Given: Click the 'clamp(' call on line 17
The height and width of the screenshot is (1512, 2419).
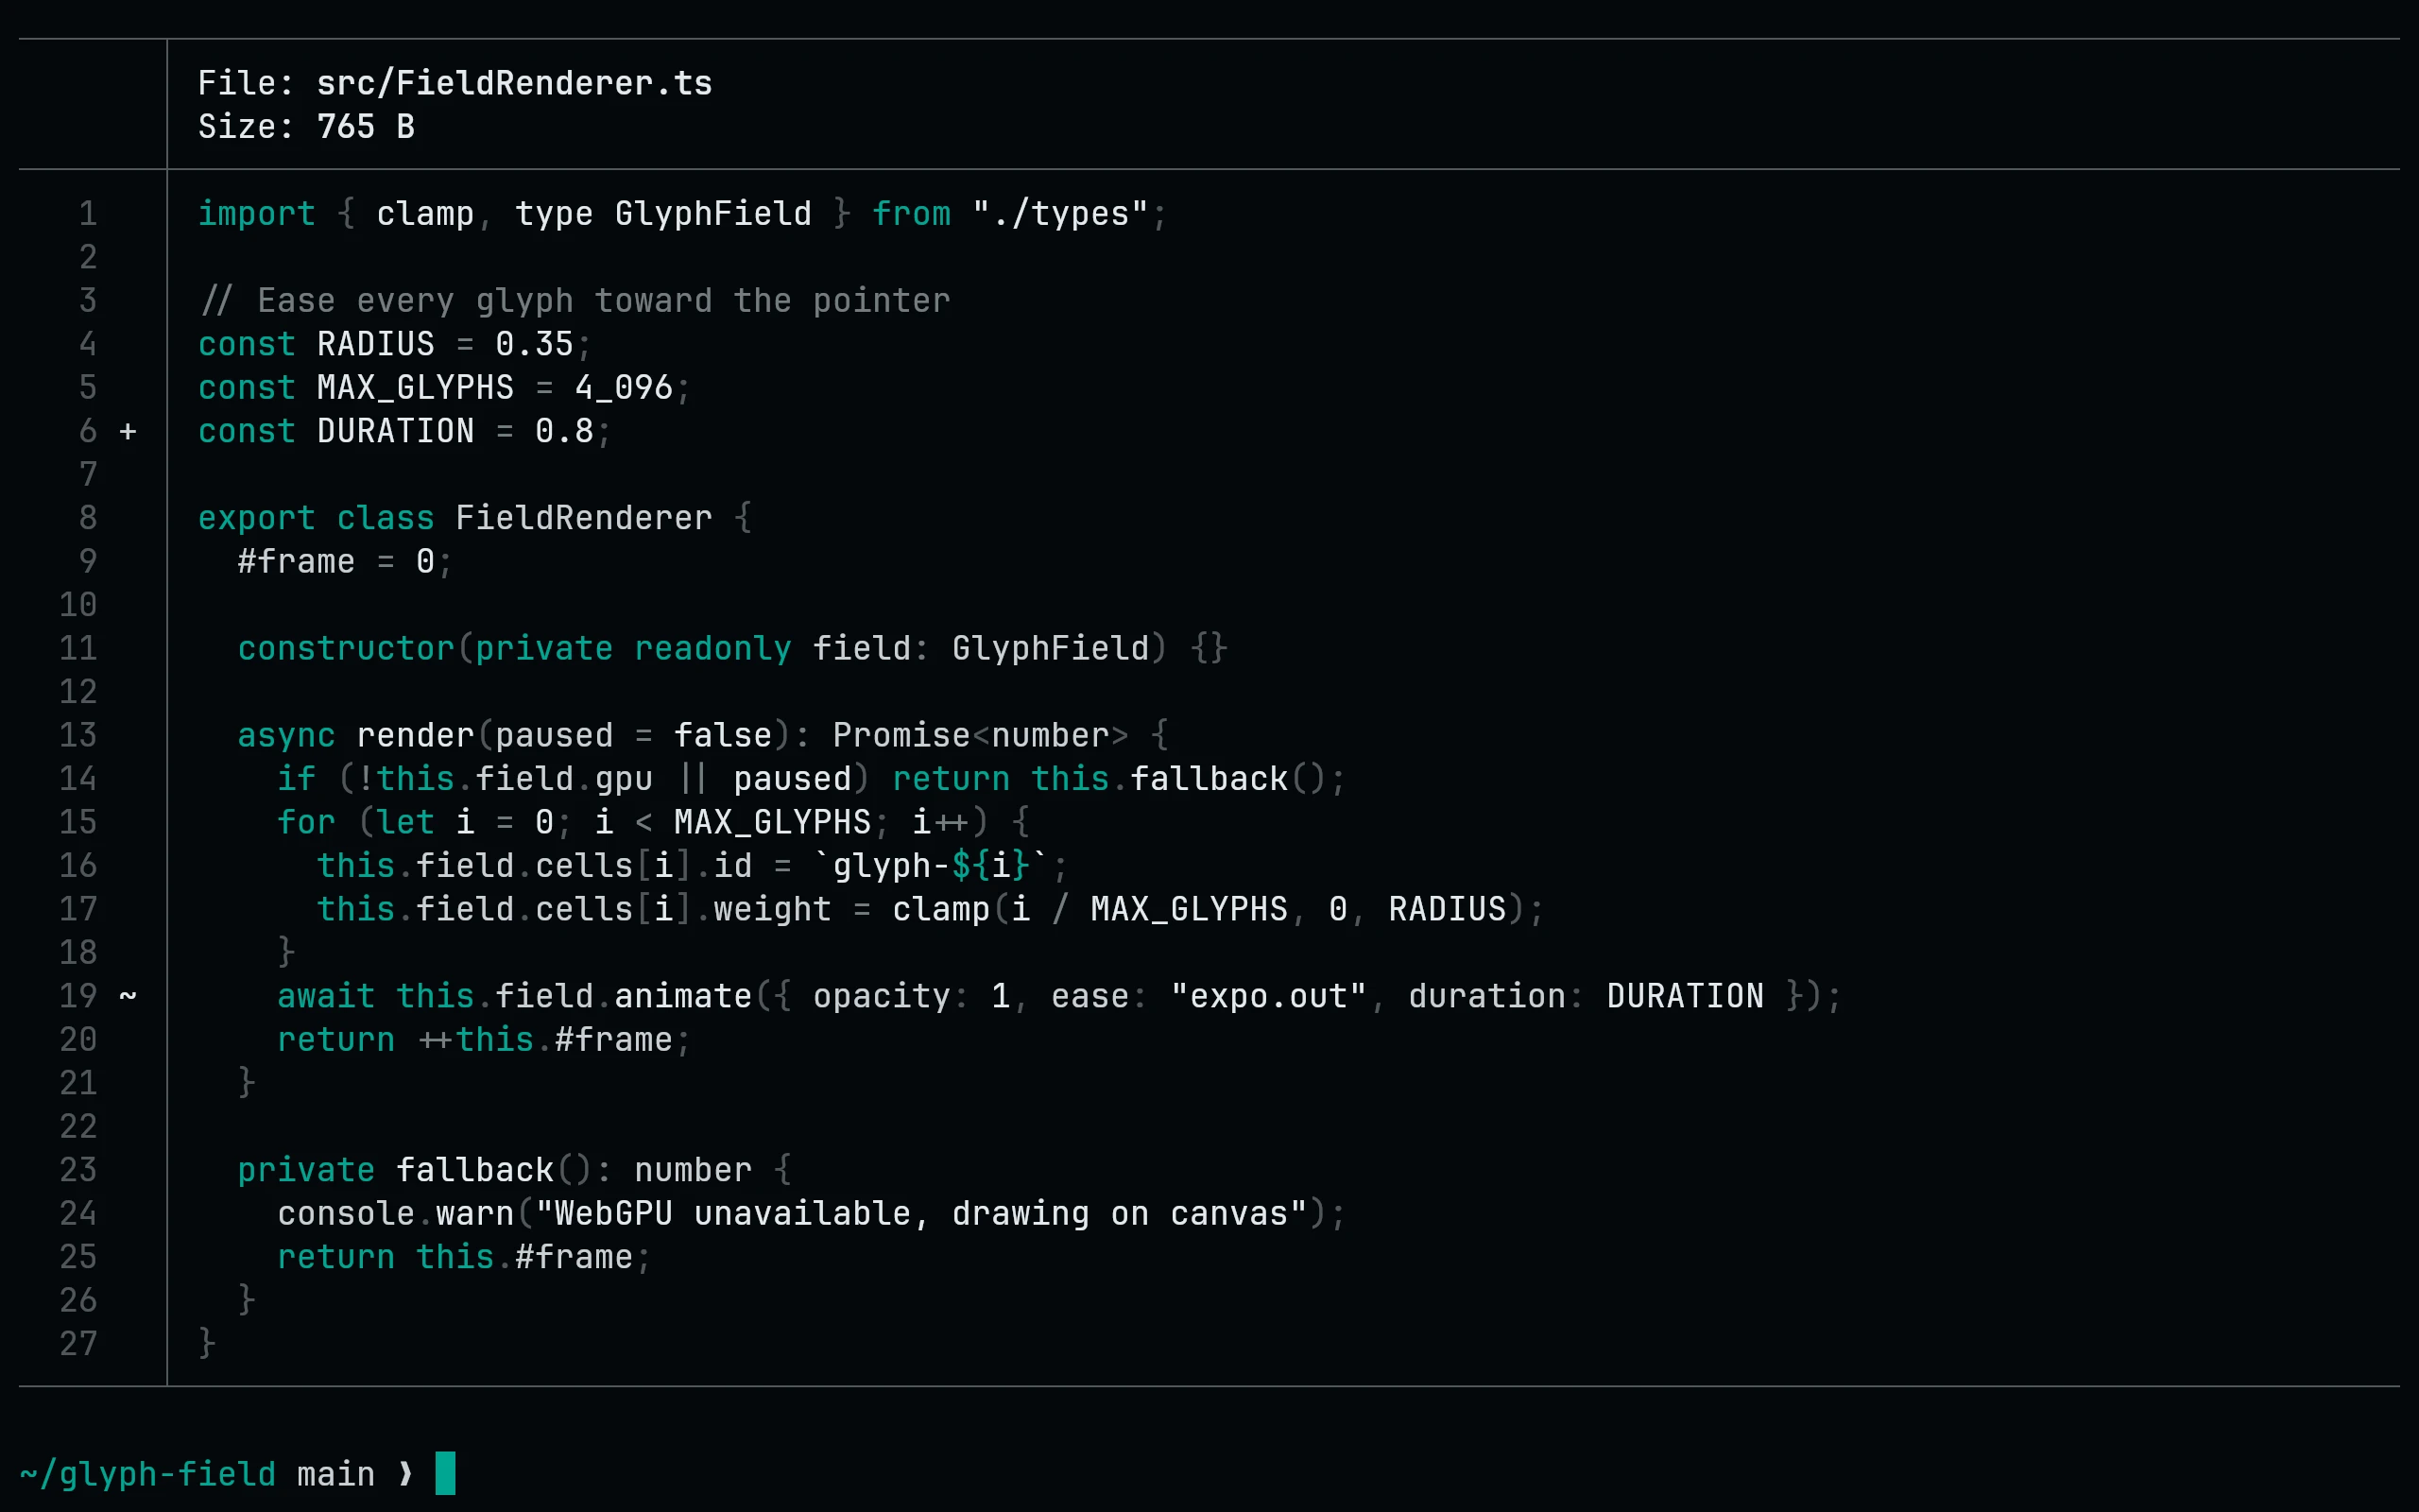Looking at the screenshot, I should [x=951, y=910].
